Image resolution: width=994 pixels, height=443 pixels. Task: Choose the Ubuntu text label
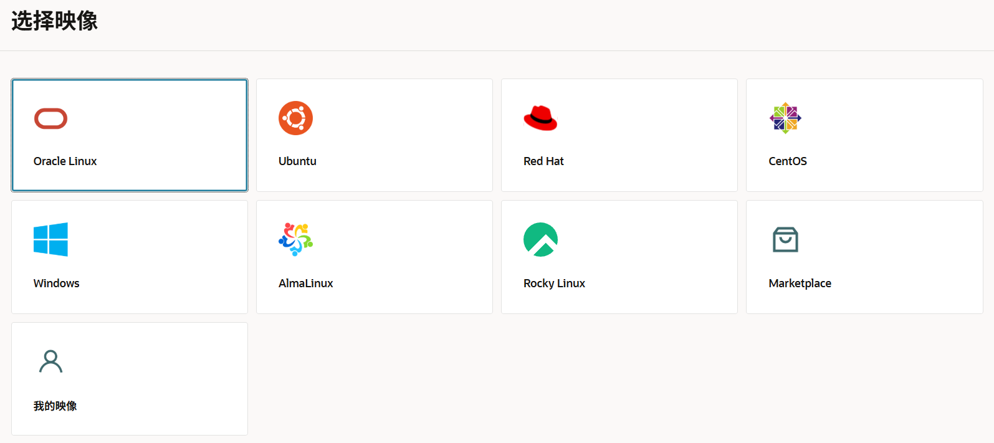pos(297,161)
